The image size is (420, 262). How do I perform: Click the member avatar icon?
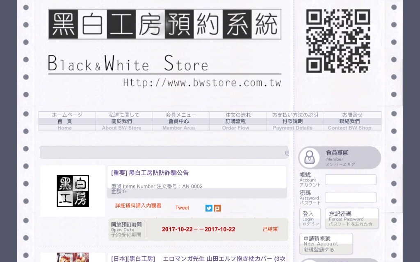(x=310, y=158)
